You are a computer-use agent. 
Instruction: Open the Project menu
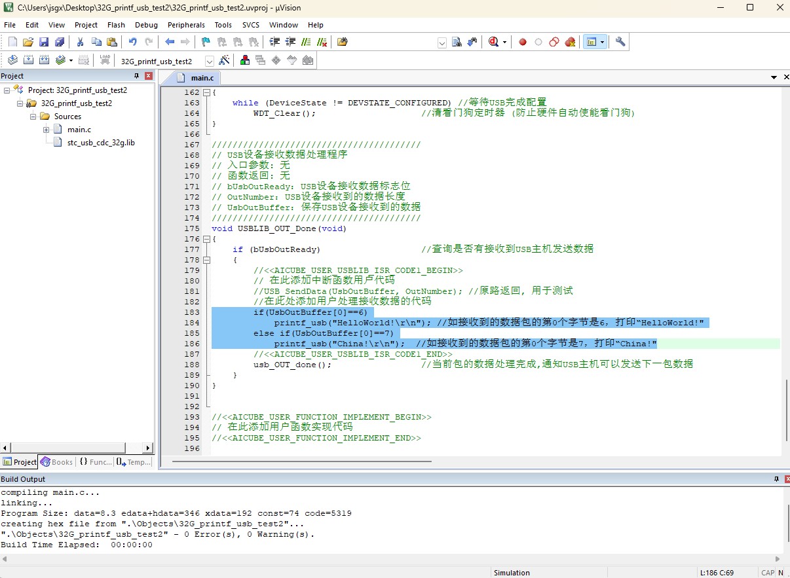coord(86,25)
